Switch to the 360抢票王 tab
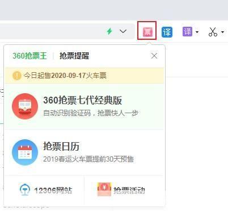The height and width of the screenshot is (211, 228). coord(29,56)
